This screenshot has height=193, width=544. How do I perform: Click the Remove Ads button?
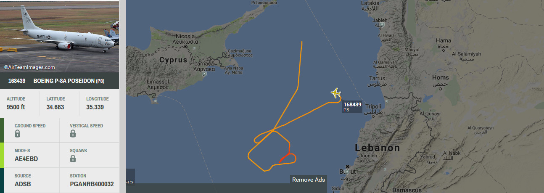tap(309, 180)
